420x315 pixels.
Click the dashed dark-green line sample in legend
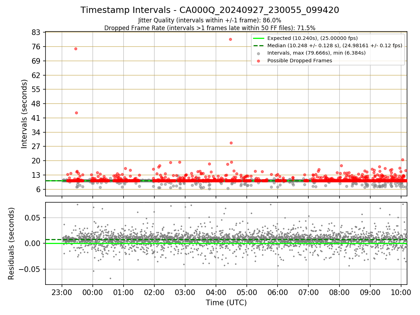click(258, 45)
